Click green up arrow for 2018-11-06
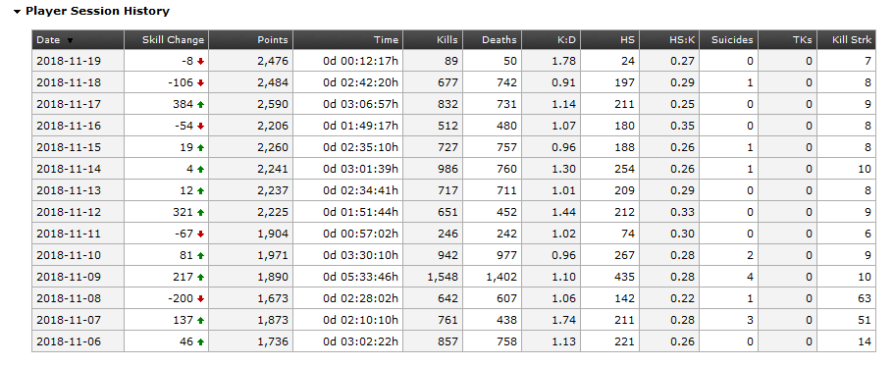This screenshot has height=366, width=894. click(200, 342)
